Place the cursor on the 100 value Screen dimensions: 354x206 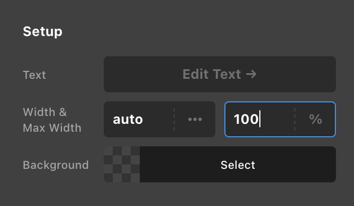point(246,119)
